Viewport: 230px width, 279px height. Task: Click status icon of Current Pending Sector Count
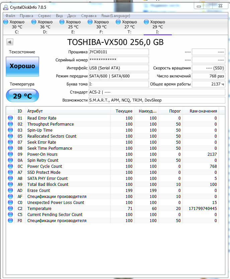click(x=10, y=215)
